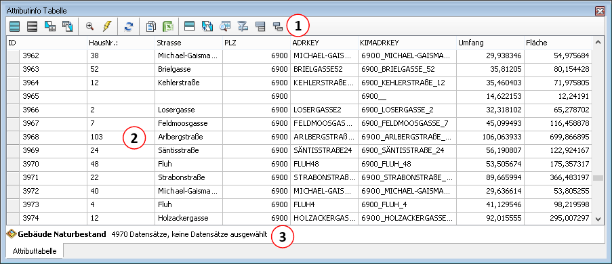Click the Fläche value 699,866895
The image size is (612, 264).
558,137
